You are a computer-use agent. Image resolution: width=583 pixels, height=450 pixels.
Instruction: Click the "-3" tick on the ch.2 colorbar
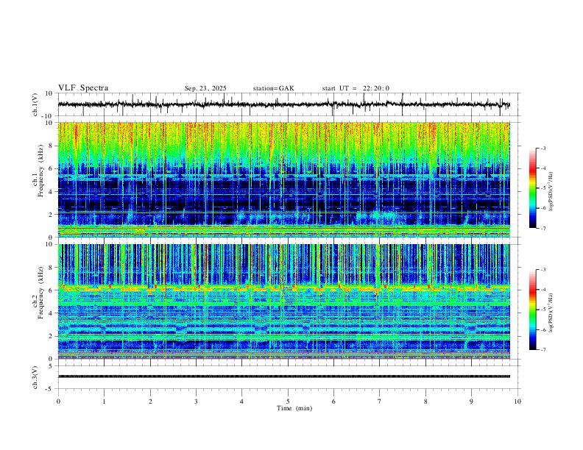(543, 270)
